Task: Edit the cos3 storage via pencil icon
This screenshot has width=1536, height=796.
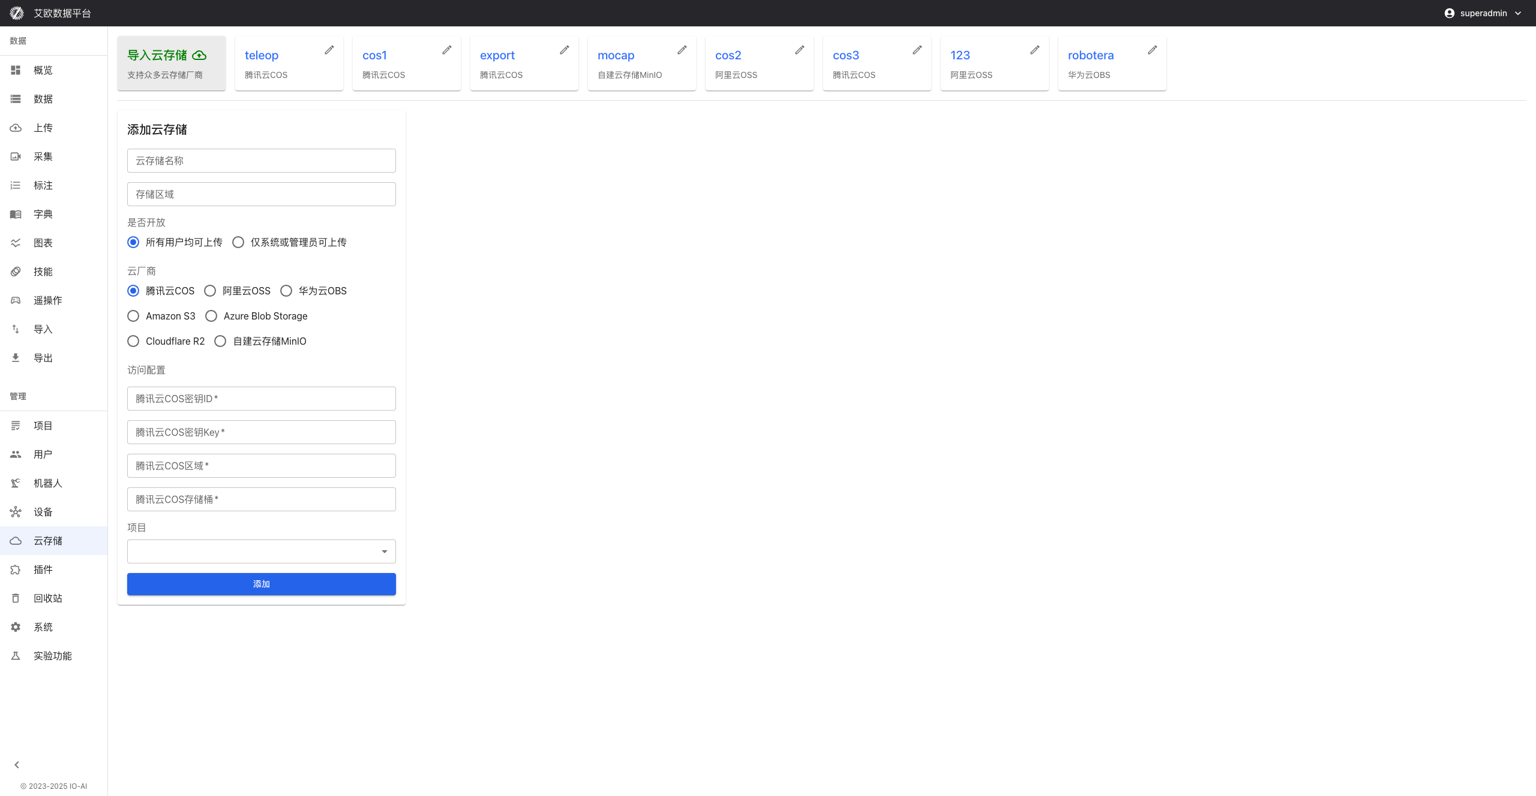Action: (917, 50)
